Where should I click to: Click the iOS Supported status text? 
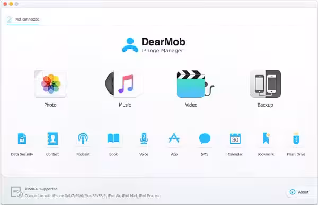click(41, 189)
